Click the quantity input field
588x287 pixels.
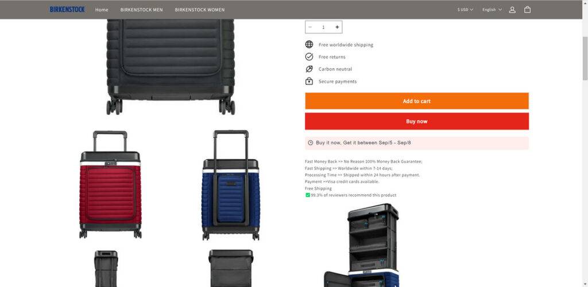click(x=324, y=27)
